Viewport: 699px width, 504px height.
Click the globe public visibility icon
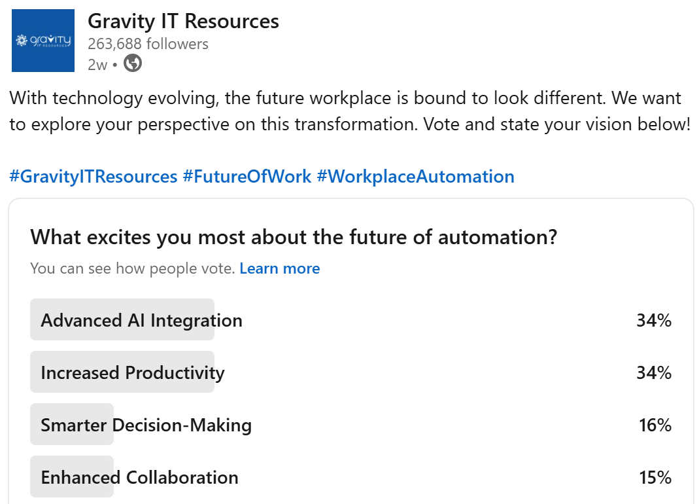[133, 63]
